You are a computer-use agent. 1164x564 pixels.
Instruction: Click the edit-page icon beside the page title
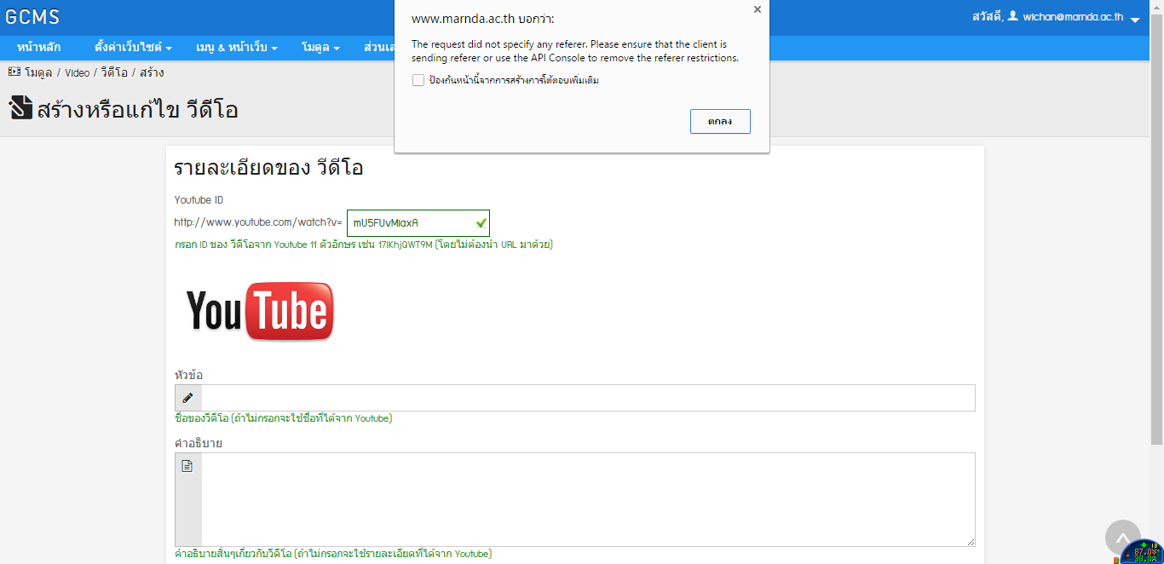click(20, 108)
